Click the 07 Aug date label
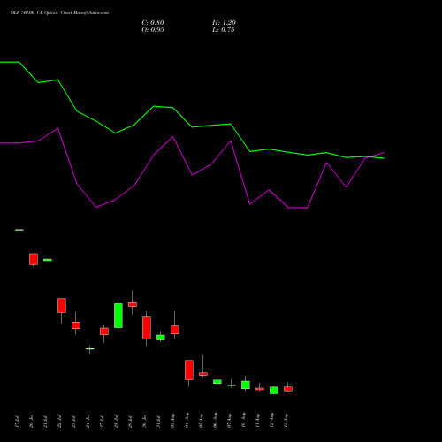This screenshot has height=442, width=442. click(x=229, y=421)
